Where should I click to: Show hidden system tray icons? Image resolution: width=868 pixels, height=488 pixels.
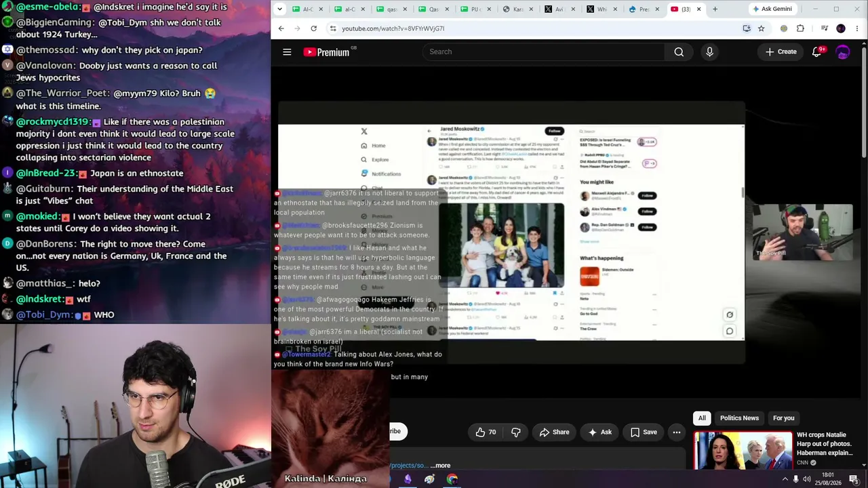pos(785,479)
